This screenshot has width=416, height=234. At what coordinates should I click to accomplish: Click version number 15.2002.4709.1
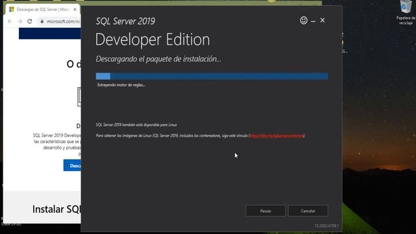[326, 226]
